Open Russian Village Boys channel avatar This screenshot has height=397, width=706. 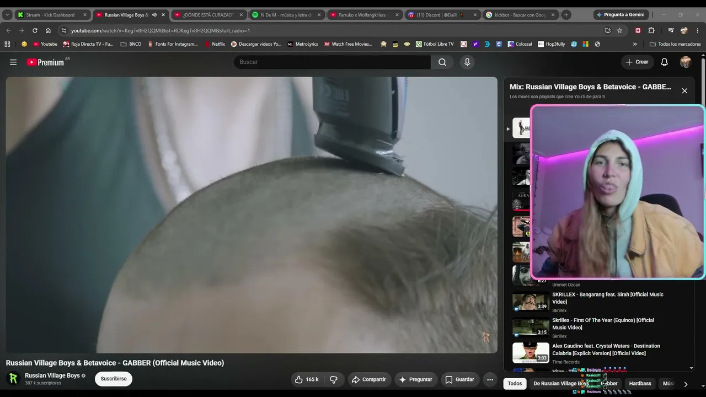coord(13,379)
